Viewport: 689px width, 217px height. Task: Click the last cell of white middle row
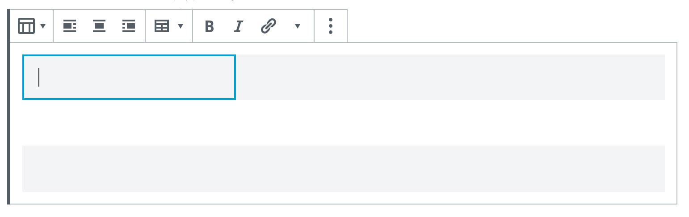[558, 123]
